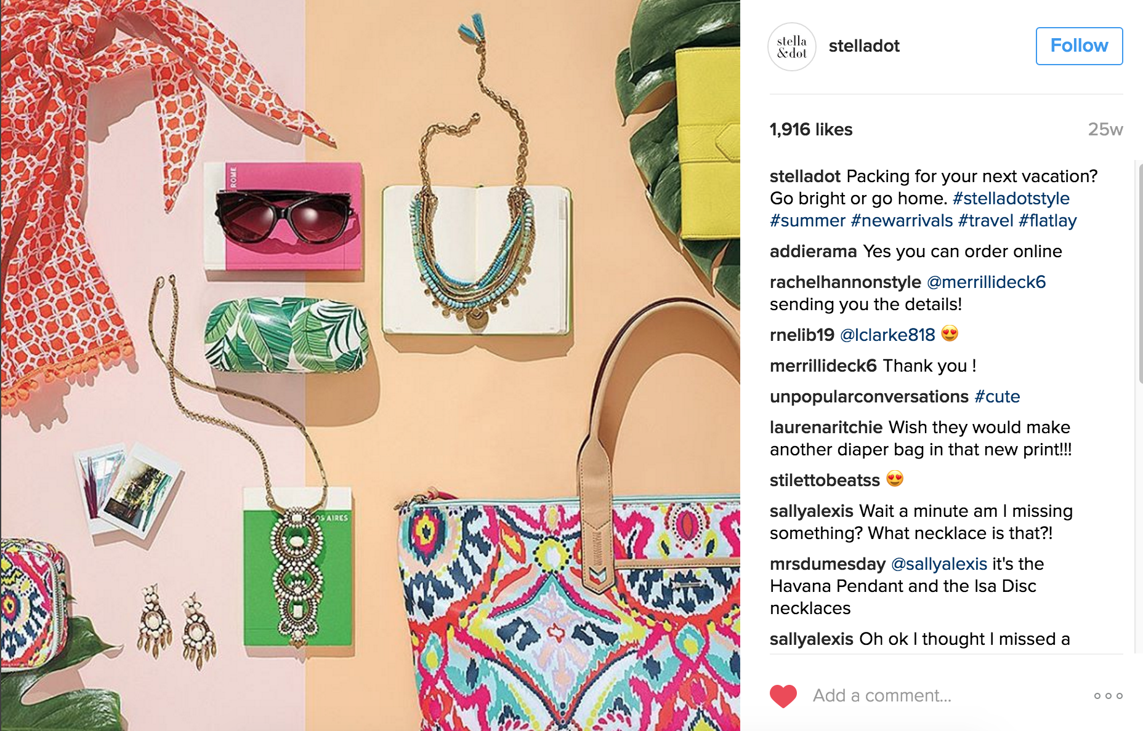Click the 1,916 likes count

pos(811,129)
